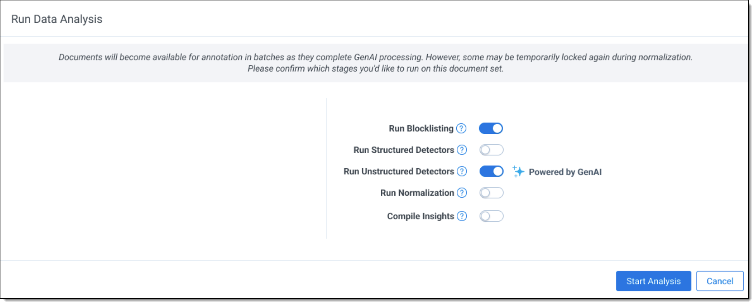Switch on Compile Insights
Viewport: 755px width, 305px height.
tap(491, 216)
